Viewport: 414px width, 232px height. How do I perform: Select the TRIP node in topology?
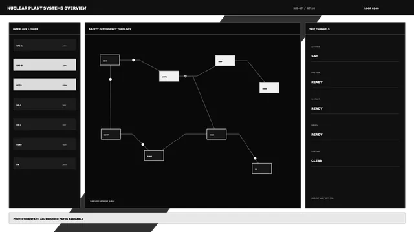pyautogui.click(x=225, y=61)
